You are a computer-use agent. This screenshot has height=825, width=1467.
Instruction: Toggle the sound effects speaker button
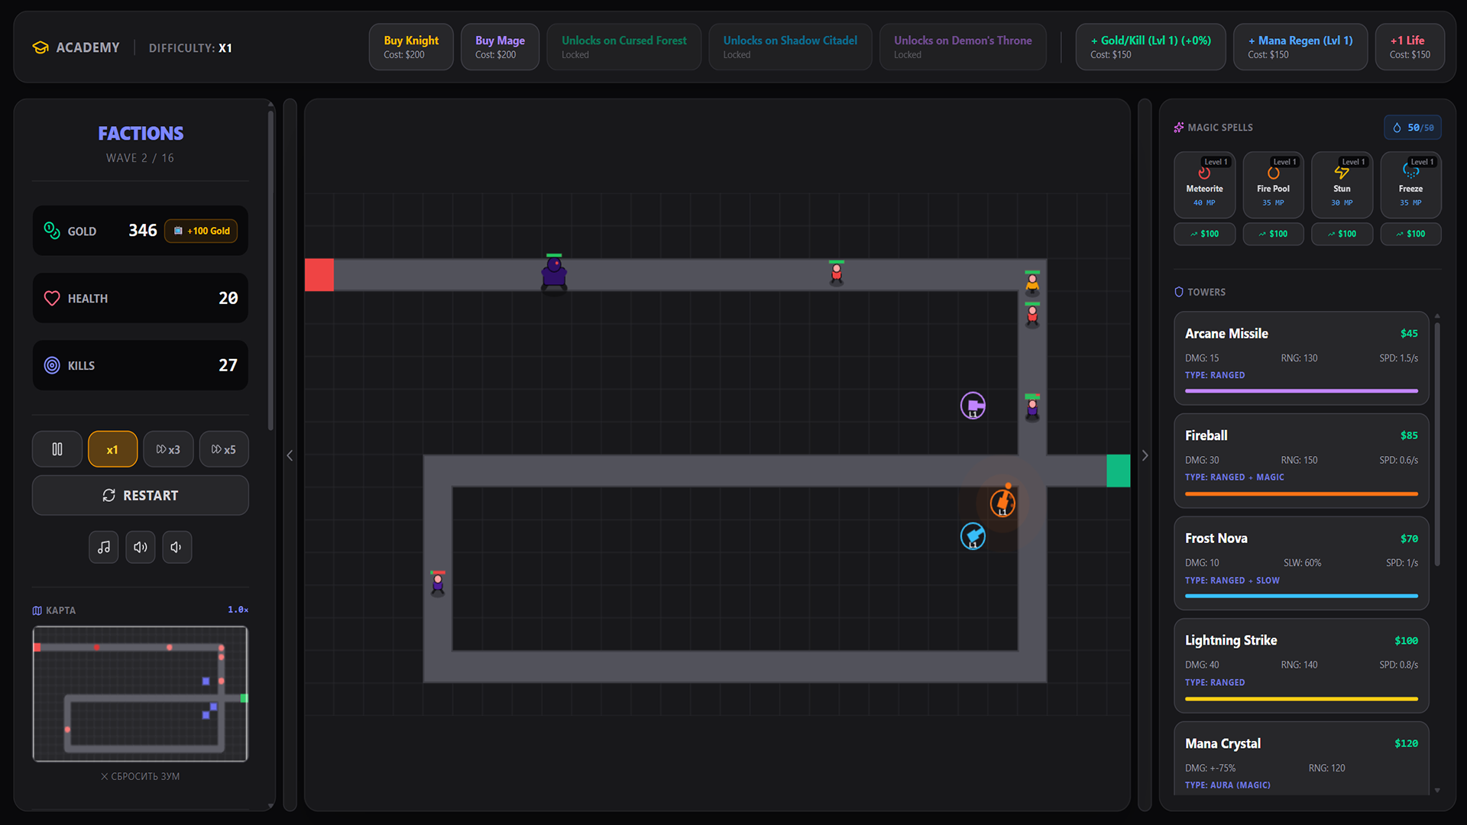[140, 547]
